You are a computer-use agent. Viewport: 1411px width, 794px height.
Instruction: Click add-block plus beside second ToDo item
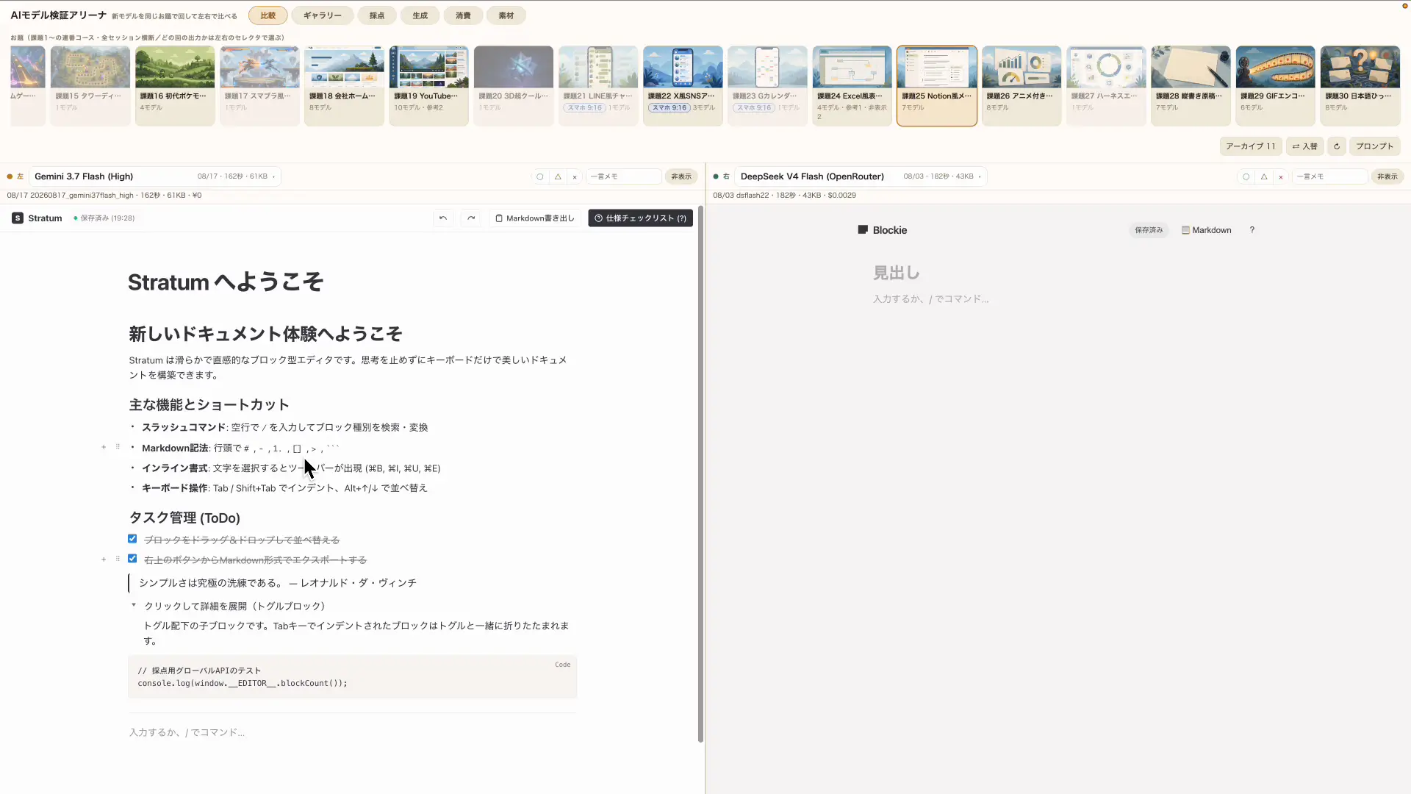click(x=104, y=559)
